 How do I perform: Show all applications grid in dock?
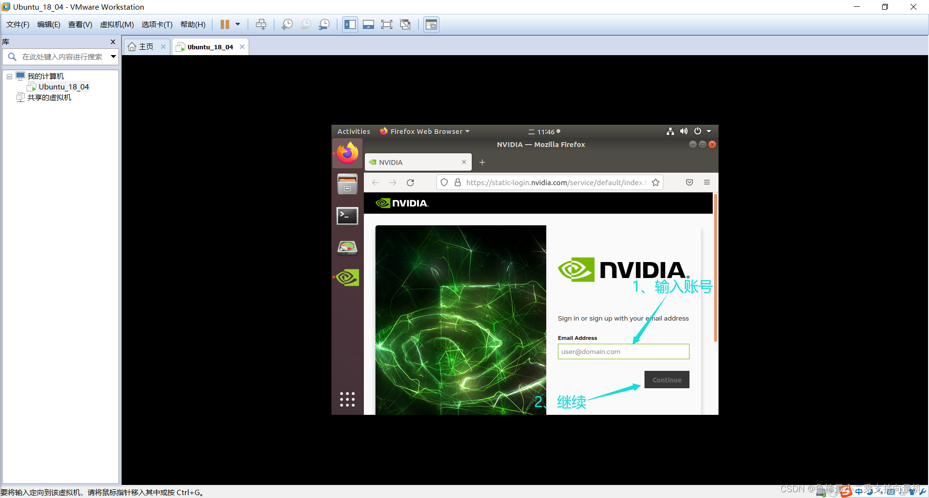[x=347, y=399]
